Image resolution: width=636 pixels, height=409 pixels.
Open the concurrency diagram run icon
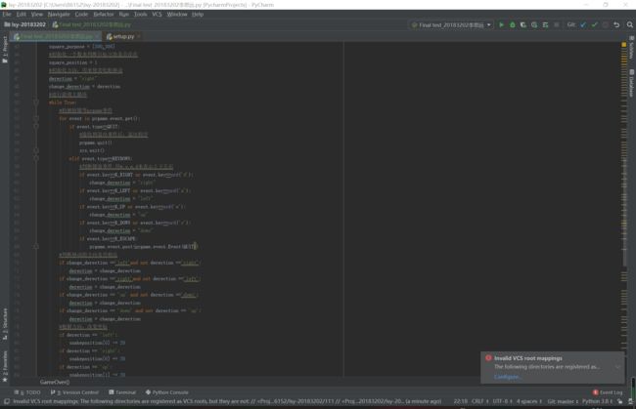[545, 24]
